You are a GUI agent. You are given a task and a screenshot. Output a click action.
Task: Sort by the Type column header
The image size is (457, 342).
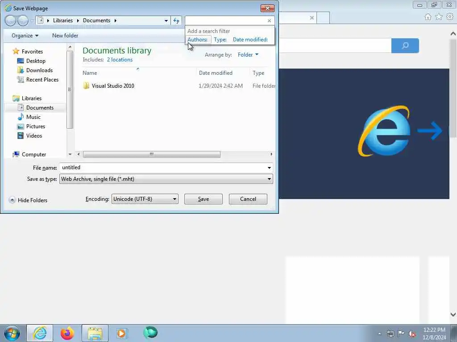[258, 73]
